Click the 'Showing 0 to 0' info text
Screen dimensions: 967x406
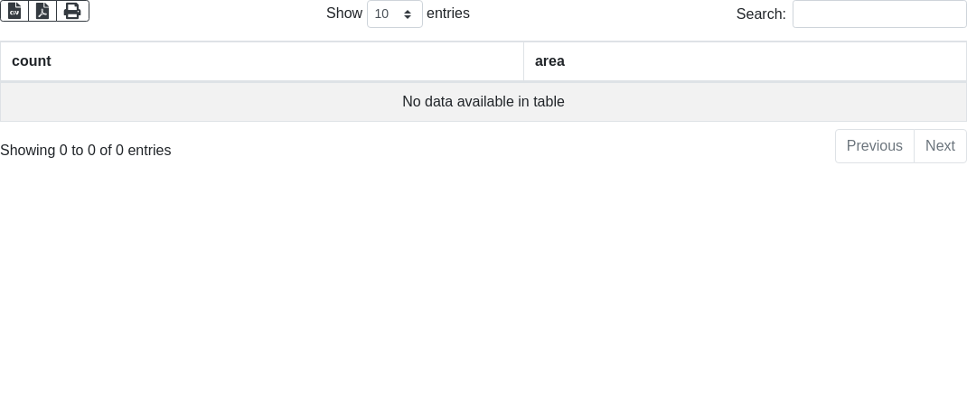point(85,151)
